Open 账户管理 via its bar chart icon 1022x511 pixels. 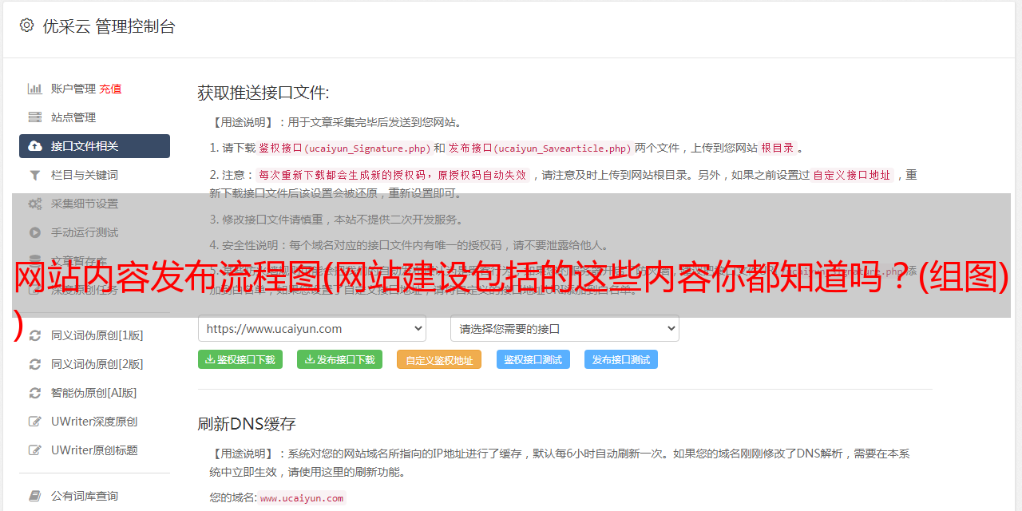[35, 89]
